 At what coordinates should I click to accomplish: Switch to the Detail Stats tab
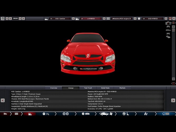(105, 88)
